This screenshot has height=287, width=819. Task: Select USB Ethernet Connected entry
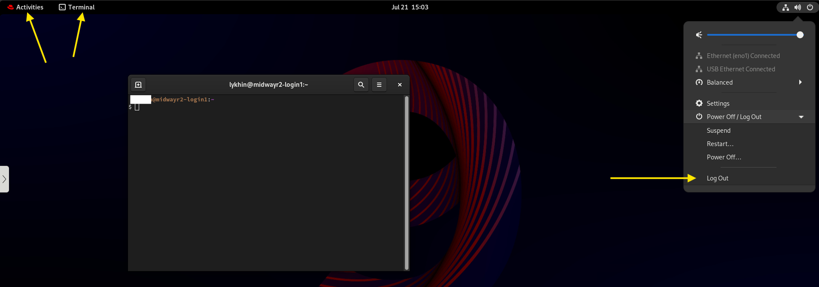pos(749,69)
